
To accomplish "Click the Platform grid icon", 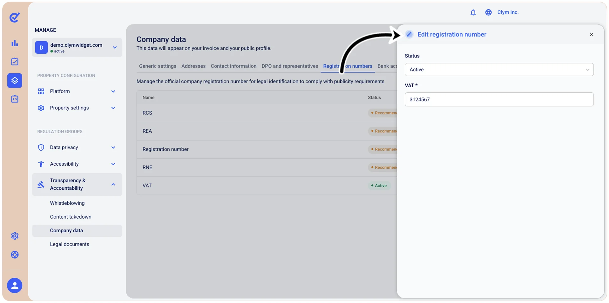I will pos(41,91).
